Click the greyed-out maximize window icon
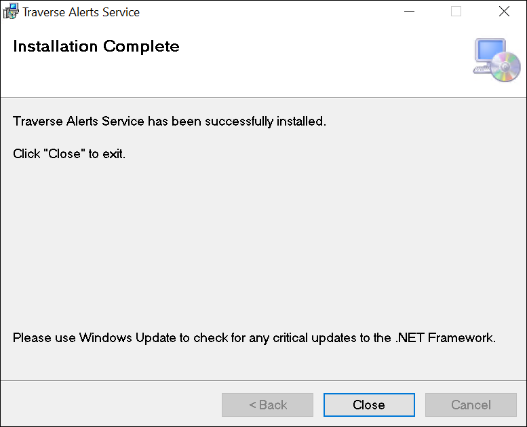 click(x=456, y=12)
